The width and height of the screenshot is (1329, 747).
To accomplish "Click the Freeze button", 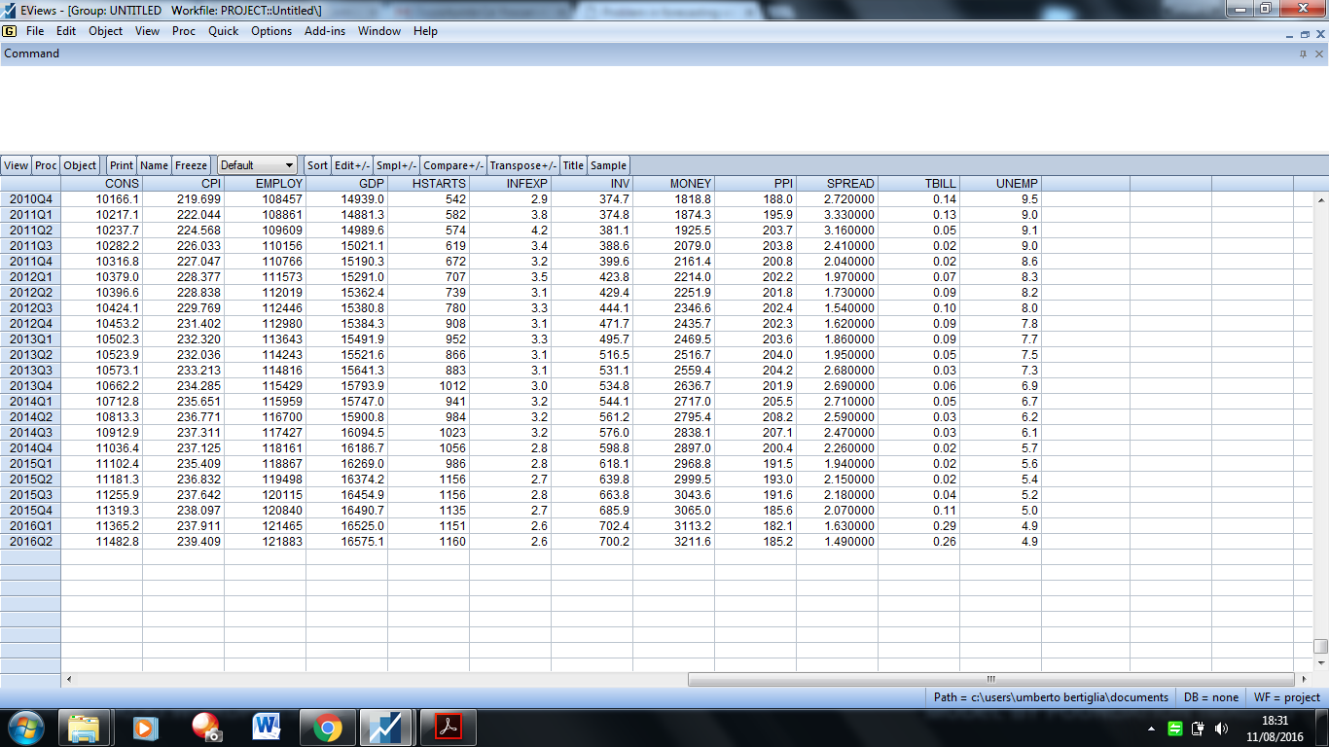I will tap(192, 165).
